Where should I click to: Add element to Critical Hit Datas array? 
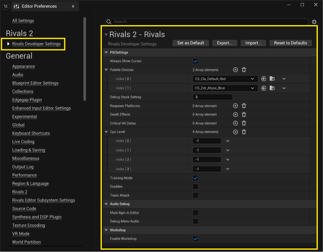[x=235, y=123]
